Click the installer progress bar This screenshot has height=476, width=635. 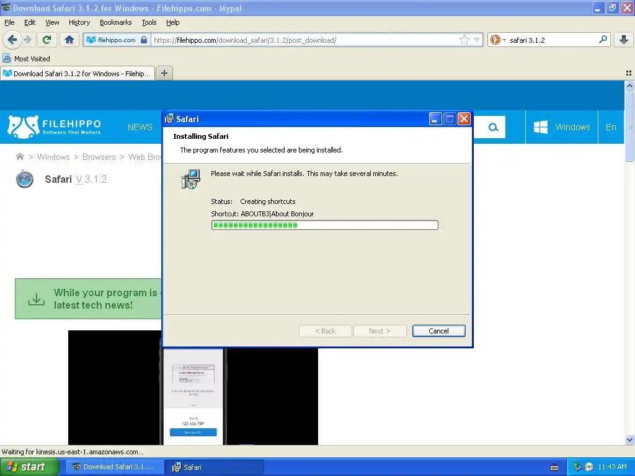pos(324,225)
